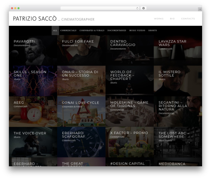Click Documentaries label under Pavarotti
The width and height of the screenshot is (211, 179).
click(x=22, y=45)
